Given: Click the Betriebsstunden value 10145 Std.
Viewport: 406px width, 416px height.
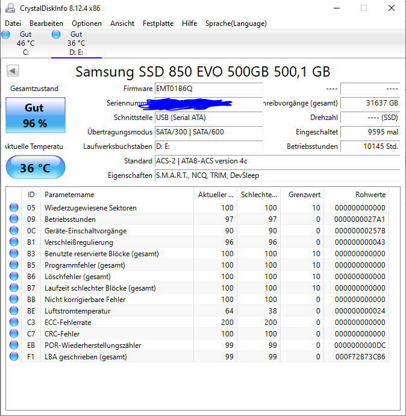Looking at the screenshot, I should click(370, 147).
